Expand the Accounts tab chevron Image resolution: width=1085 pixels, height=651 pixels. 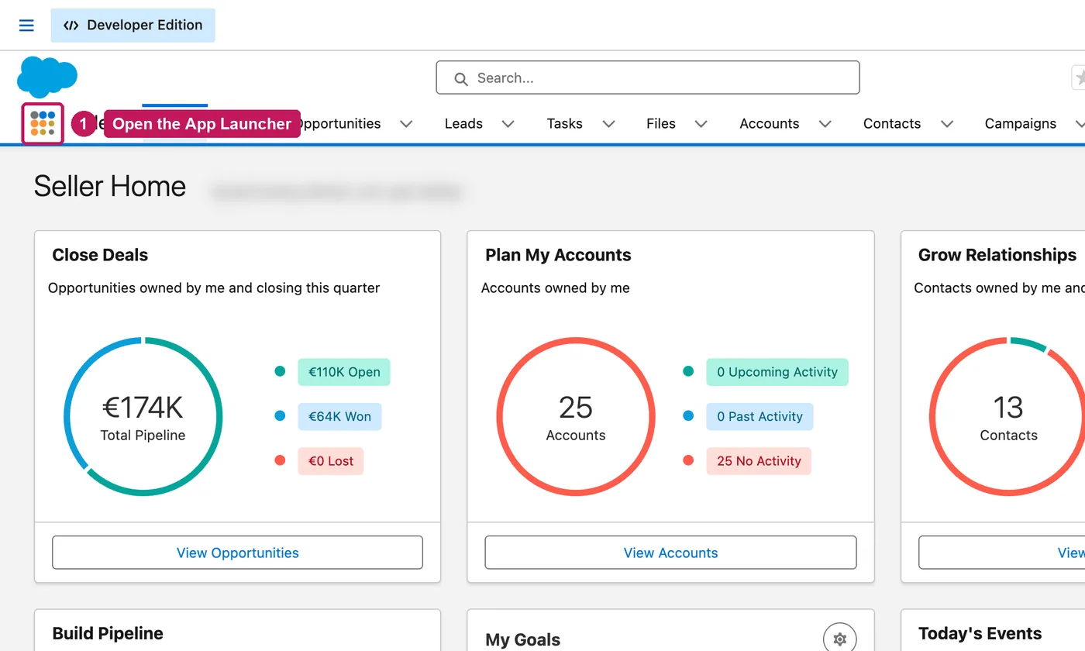[825, 124]
